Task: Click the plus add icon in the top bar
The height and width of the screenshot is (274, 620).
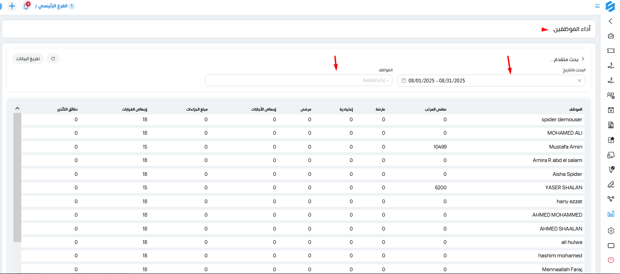Action: pos(12,6)
